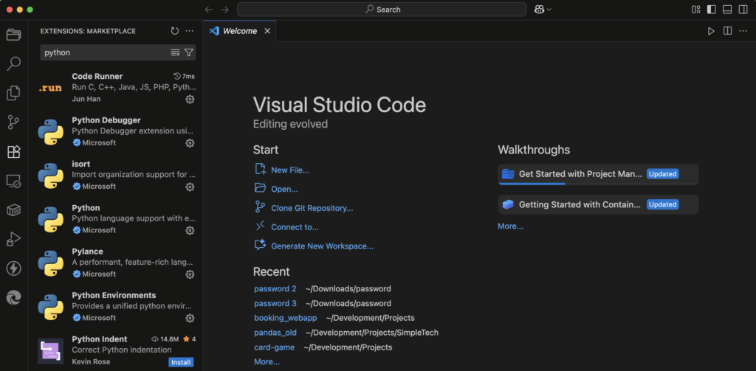Viewport: 756px width, 371px height.
Task: Select Python Environments extension entry
Action: pos(117,306)
